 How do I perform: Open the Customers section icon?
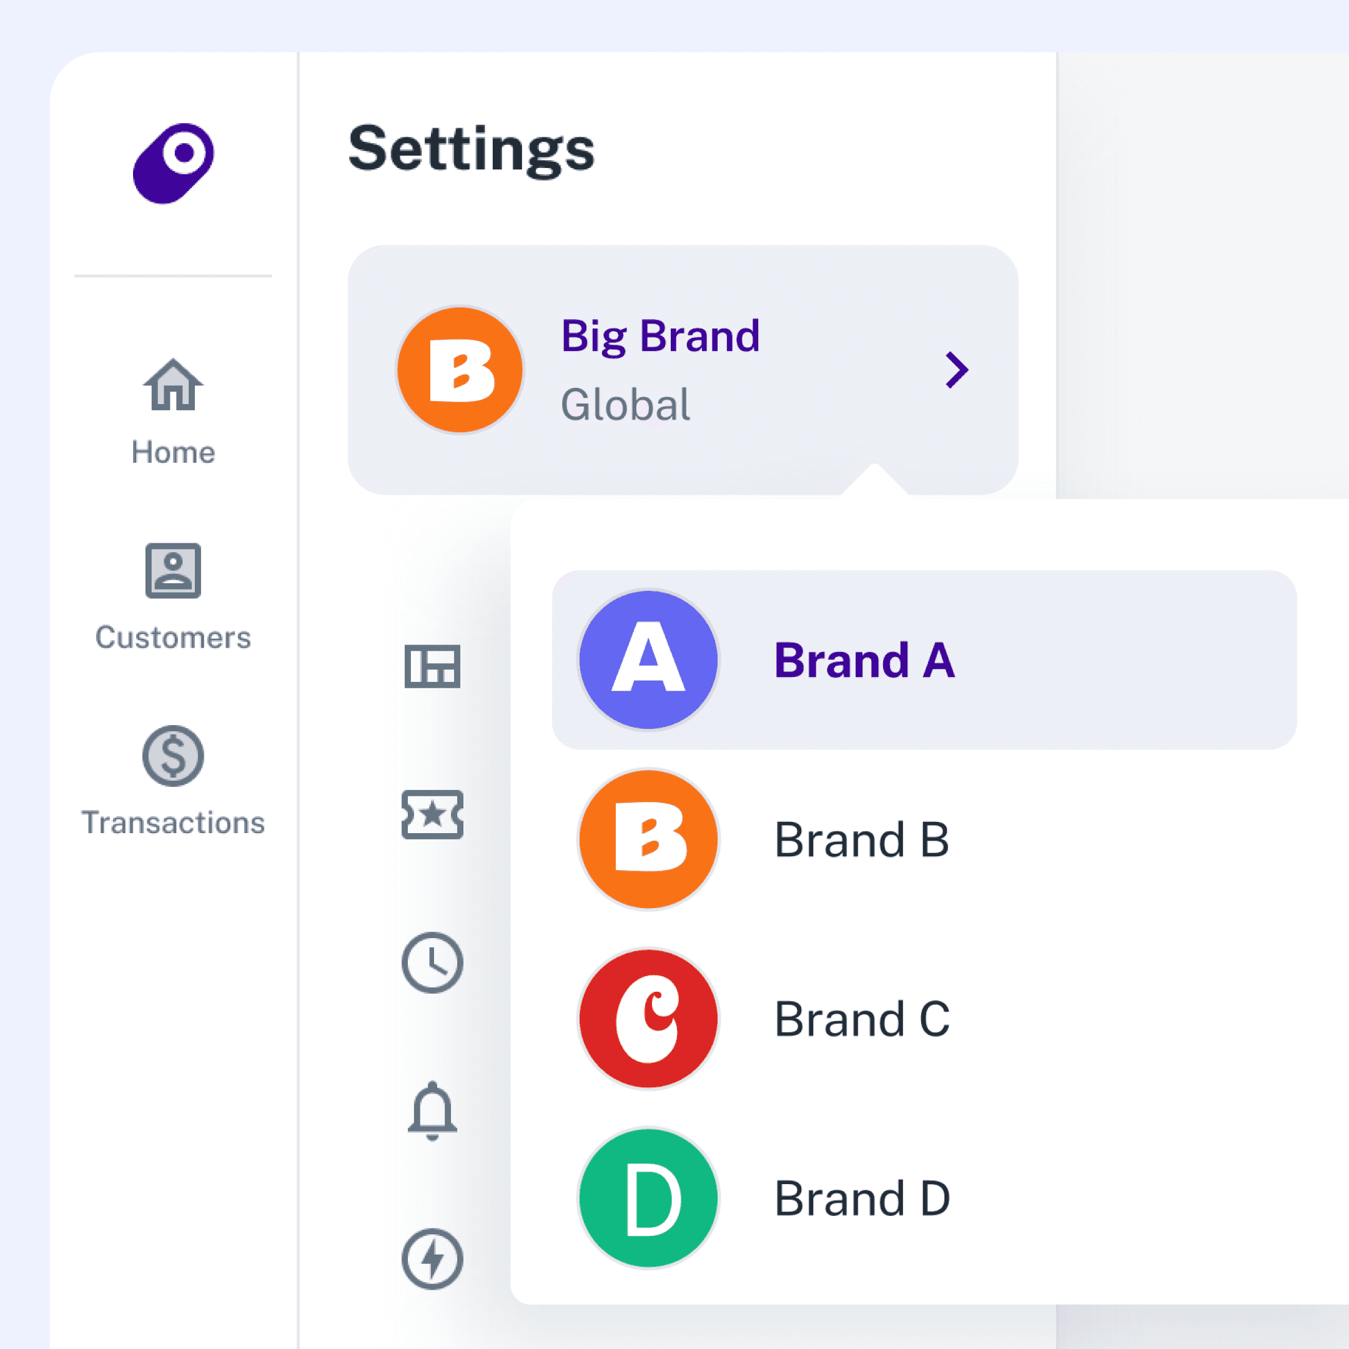pos(173,570)
